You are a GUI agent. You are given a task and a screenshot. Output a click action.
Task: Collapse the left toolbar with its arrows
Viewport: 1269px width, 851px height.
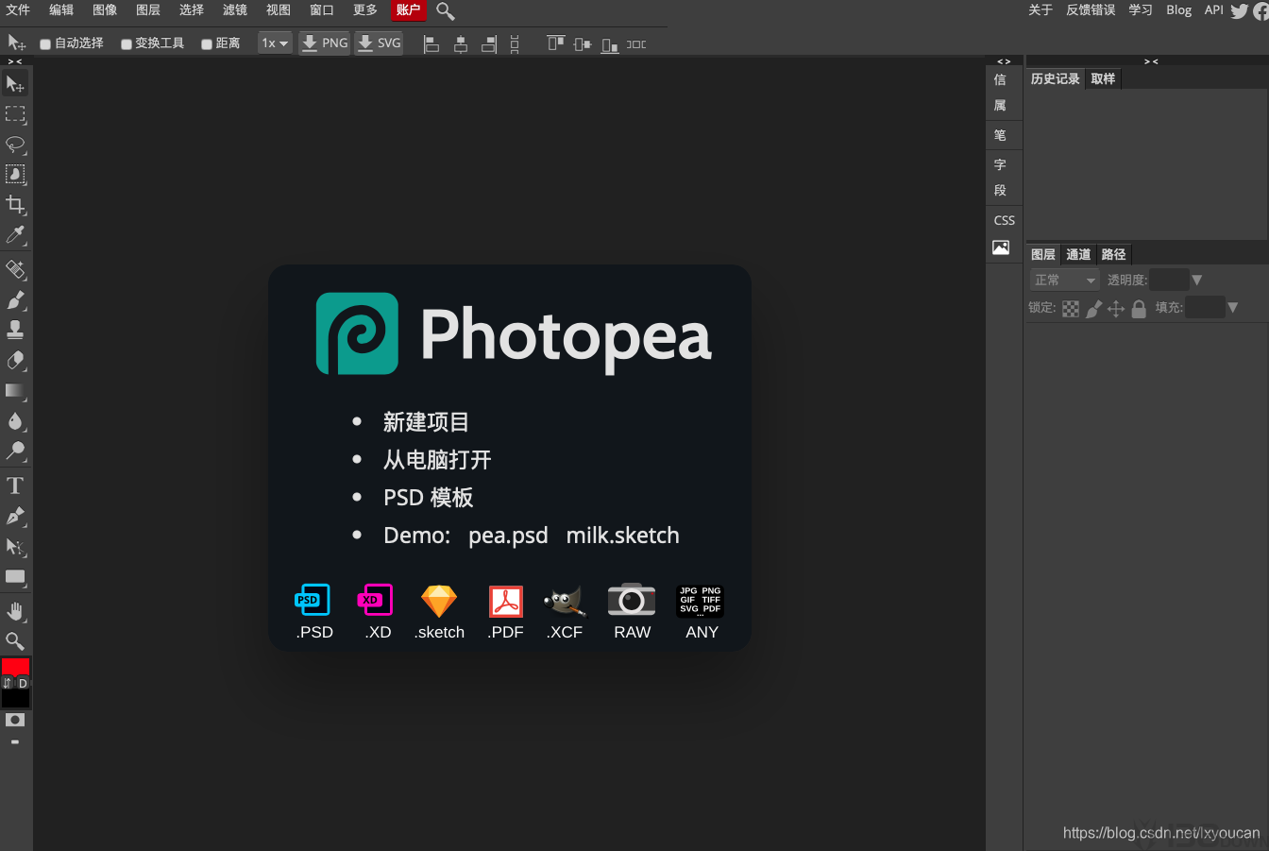click(15, 61)
